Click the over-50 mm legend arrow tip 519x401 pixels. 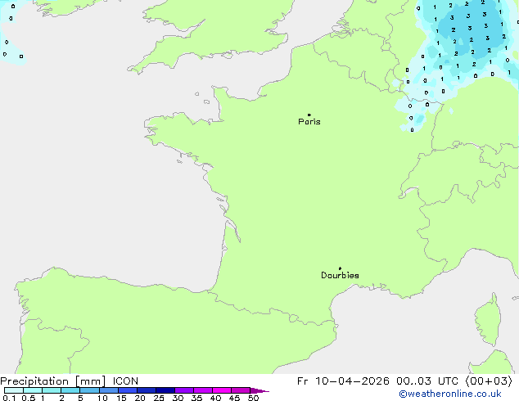pos(259,390)
